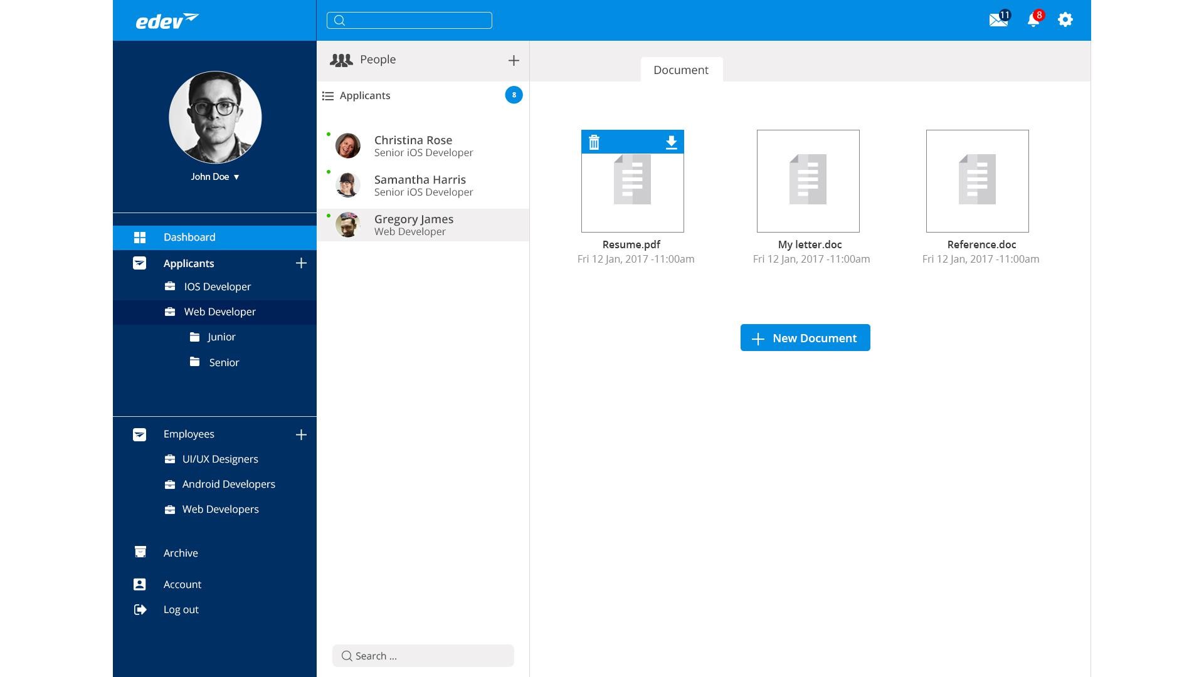Go to Dashboard in the sidebar menu
The height and width of the screenshot is (677, 1204).
coord(189,238)
